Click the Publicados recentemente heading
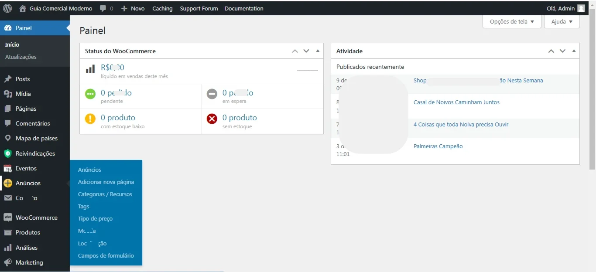The image size is (596, 272). tap(370, 67)
